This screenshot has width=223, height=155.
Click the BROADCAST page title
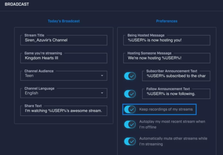pos(17,4)
